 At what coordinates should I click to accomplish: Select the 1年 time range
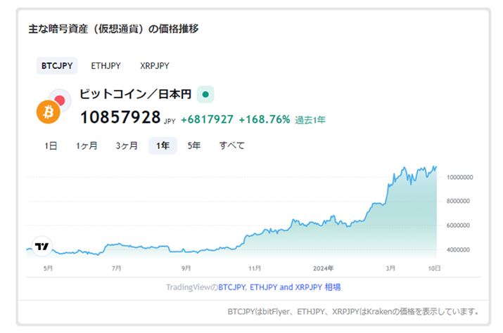[x=163, y=146]
